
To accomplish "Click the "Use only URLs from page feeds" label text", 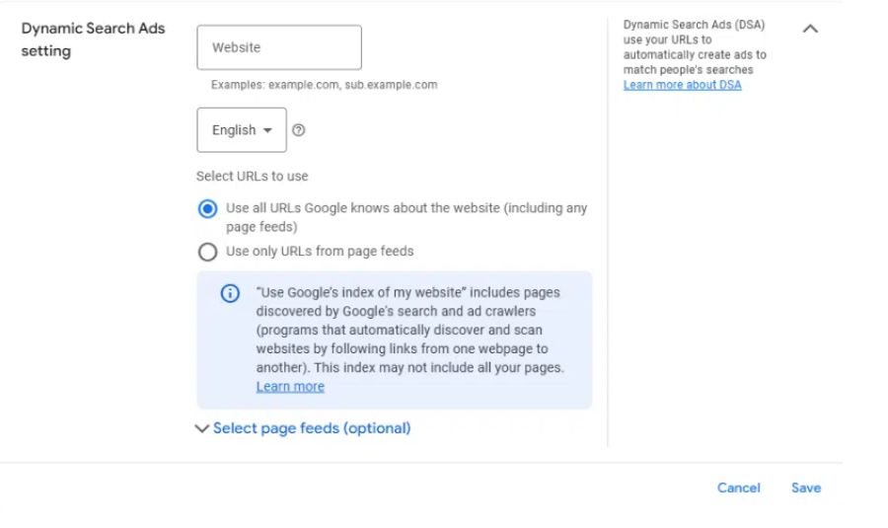I will tap(320, 252).
